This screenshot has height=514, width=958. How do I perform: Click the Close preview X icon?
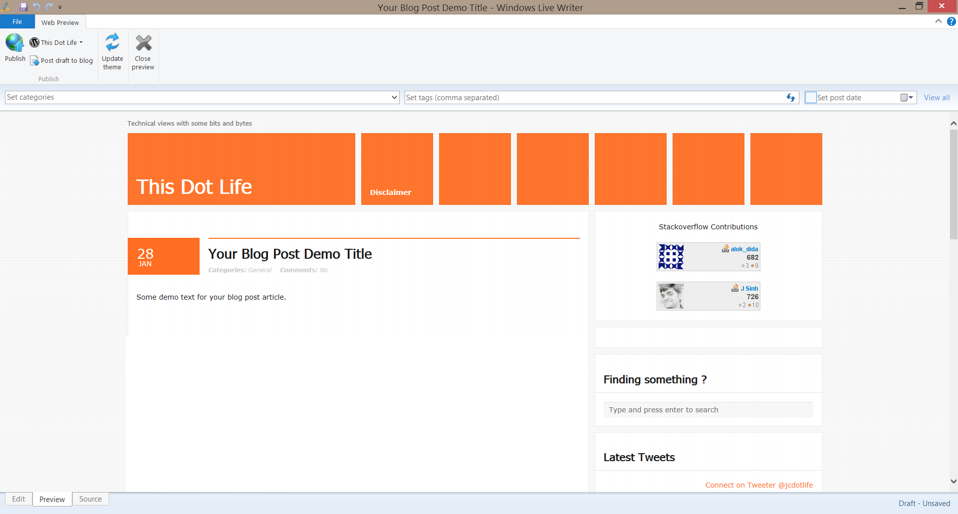click(x=143, y=43)
